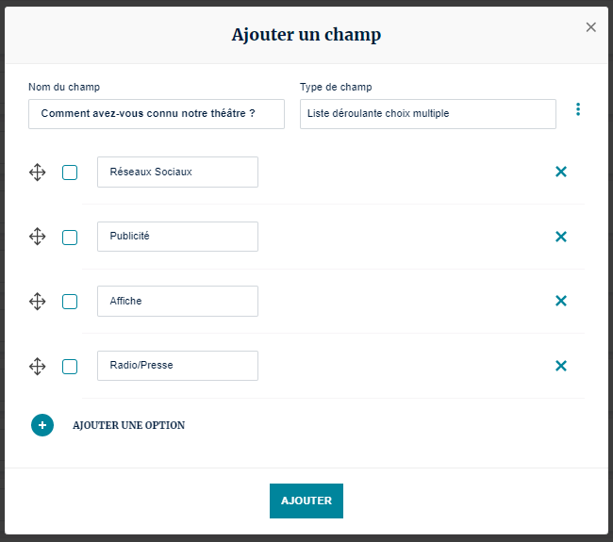The height and width of the screenshot is (542, 613).
Task: Click into the Affiche option text field
Action: [177, 302]
